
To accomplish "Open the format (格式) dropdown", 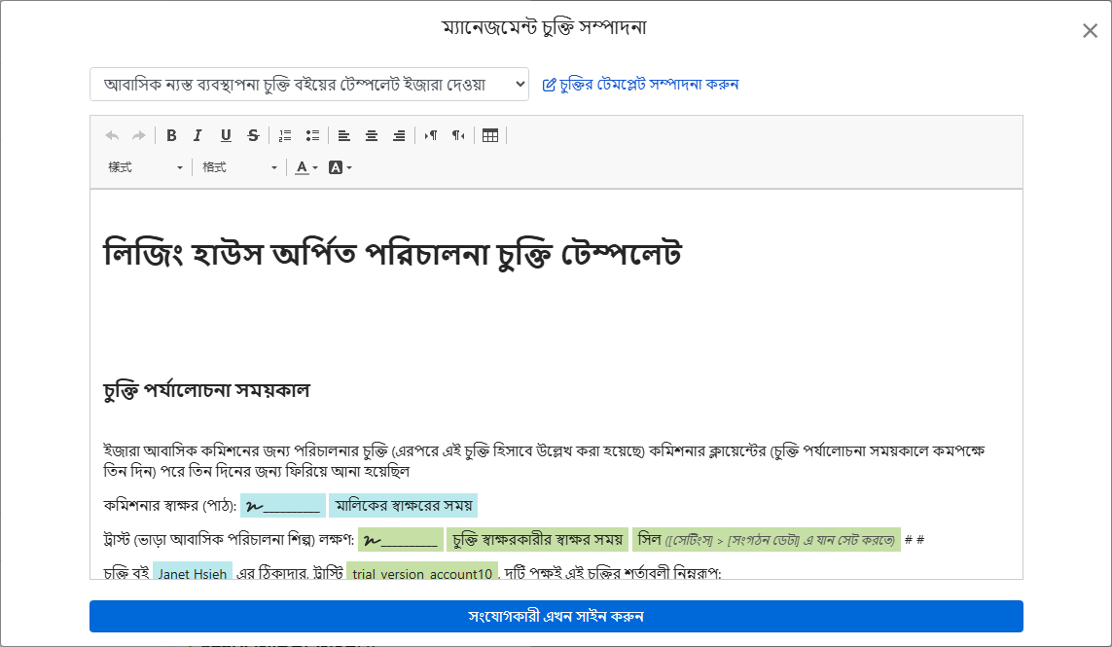I will [239, 167].
